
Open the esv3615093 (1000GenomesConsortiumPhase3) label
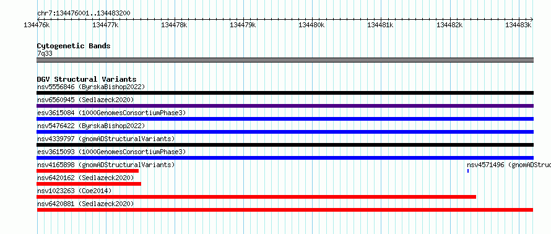click(x=111, y=152)
